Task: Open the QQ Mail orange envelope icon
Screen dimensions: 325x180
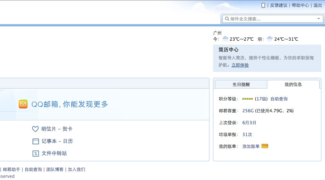Action: click(x=23, y=104)
